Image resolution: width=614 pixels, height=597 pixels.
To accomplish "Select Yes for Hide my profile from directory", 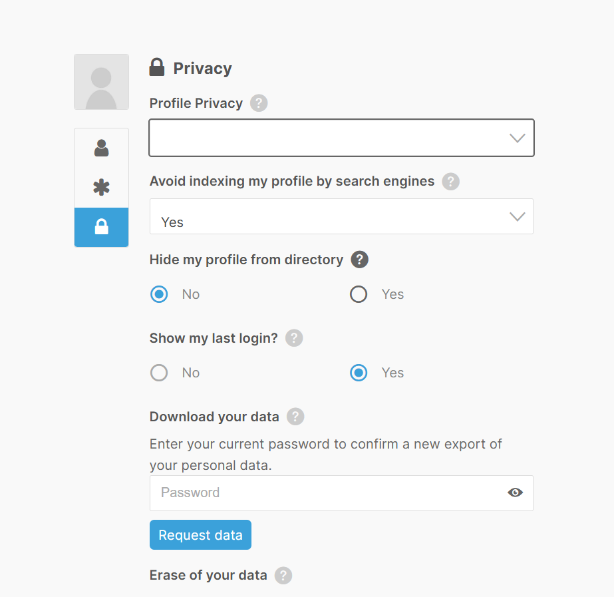I will click(359, 294).
